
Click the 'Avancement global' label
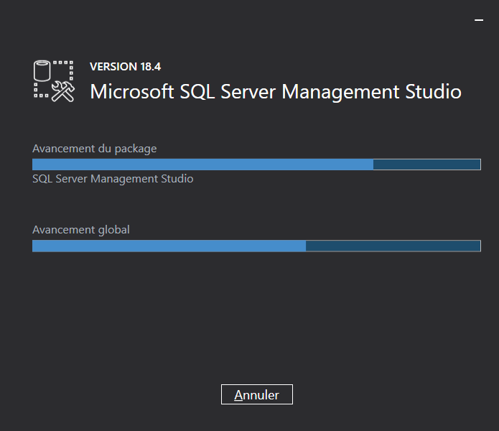click(81, 230)
